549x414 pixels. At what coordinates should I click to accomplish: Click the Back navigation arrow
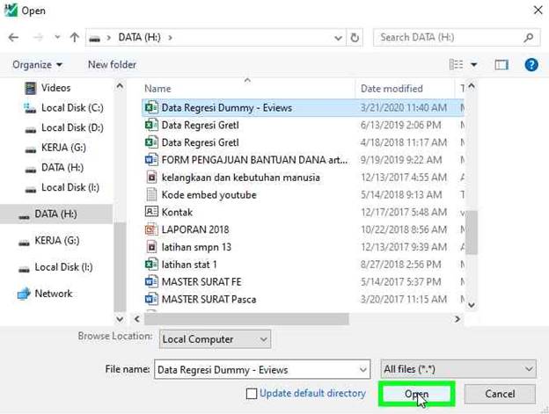[x=13, y=38]
